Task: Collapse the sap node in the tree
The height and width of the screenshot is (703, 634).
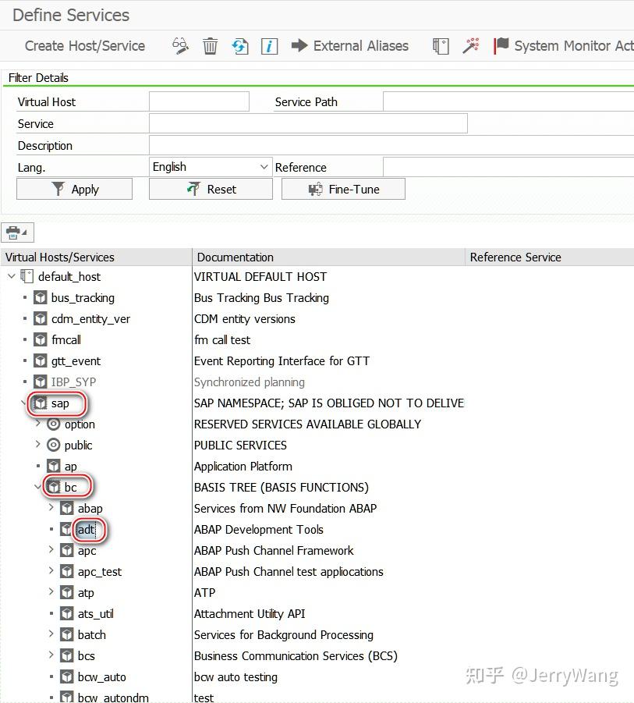Action: click(23, 403)
